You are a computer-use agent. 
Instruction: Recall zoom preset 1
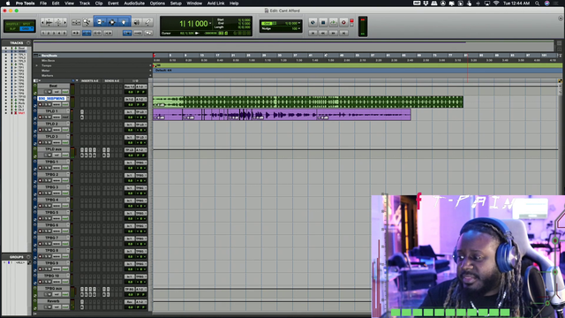tap(43, 33)
